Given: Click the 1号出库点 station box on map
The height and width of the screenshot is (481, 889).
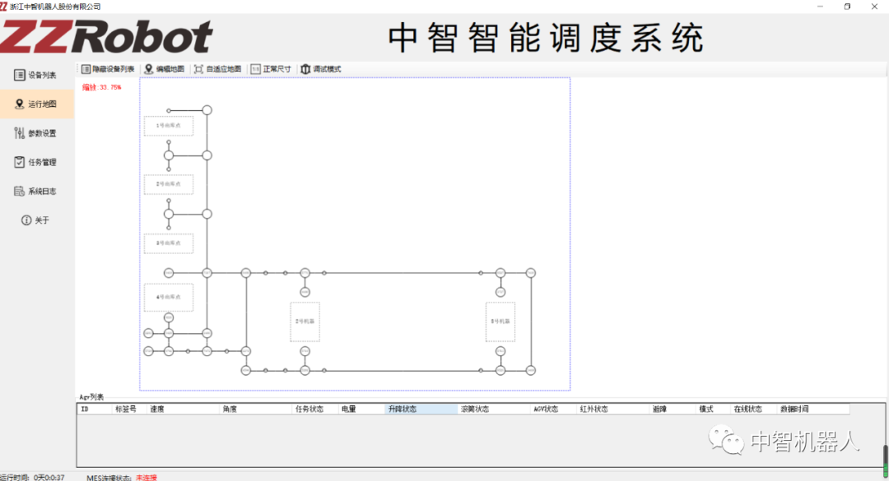Looking at the screenshot, I should click(x=169, y=126).
